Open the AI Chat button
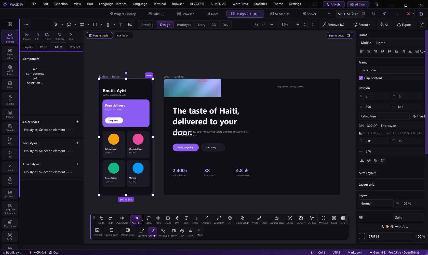428x255 pixels. tap(358, 4)
